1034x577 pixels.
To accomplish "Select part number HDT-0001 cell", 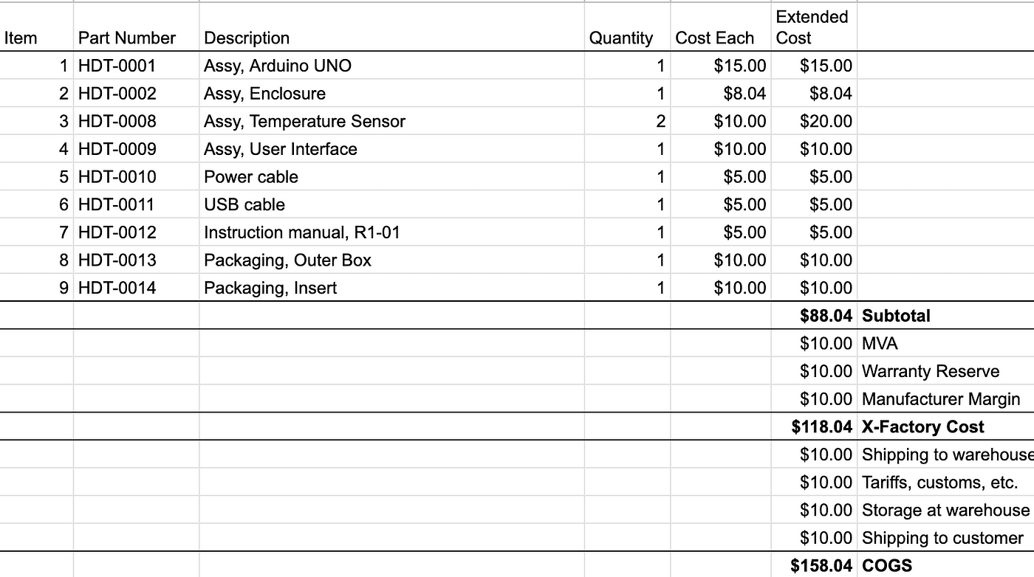I will coord(117,66).
